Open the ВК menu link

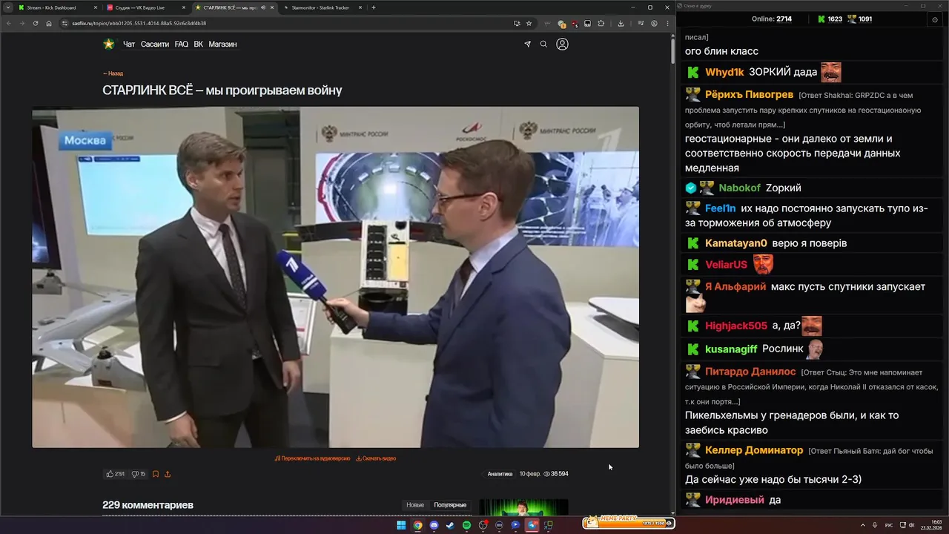coord(199,44)
